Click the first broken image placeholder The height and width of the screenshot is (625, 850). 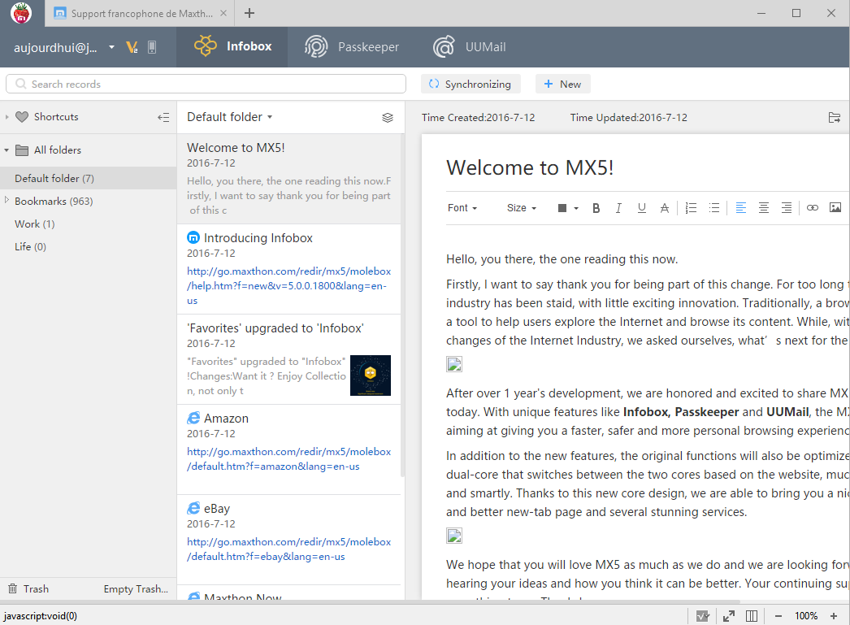pos(454,364)
